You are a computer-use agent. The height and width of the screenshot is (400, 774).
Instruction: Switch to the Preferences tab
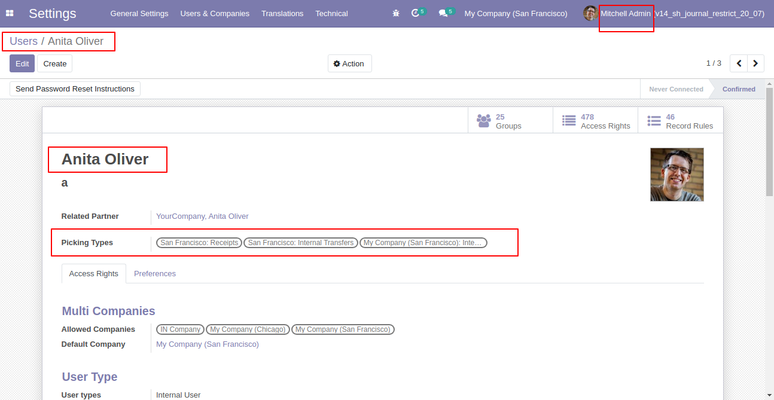tap(155, 273)
